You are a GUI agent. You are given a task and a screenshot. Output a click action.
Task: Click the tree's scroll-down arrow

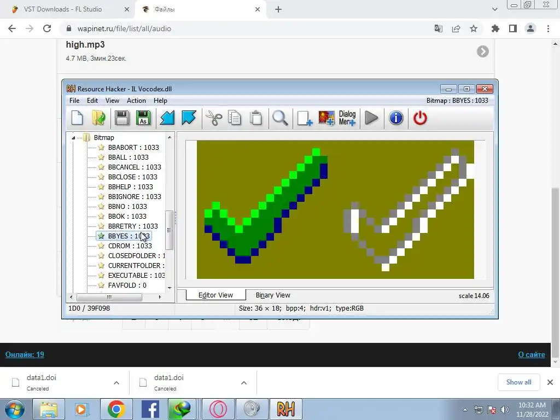coord(170,288)
